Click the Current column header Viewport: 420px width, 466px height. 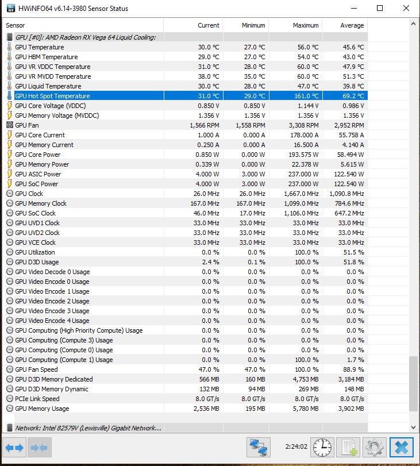click(193, 25)
